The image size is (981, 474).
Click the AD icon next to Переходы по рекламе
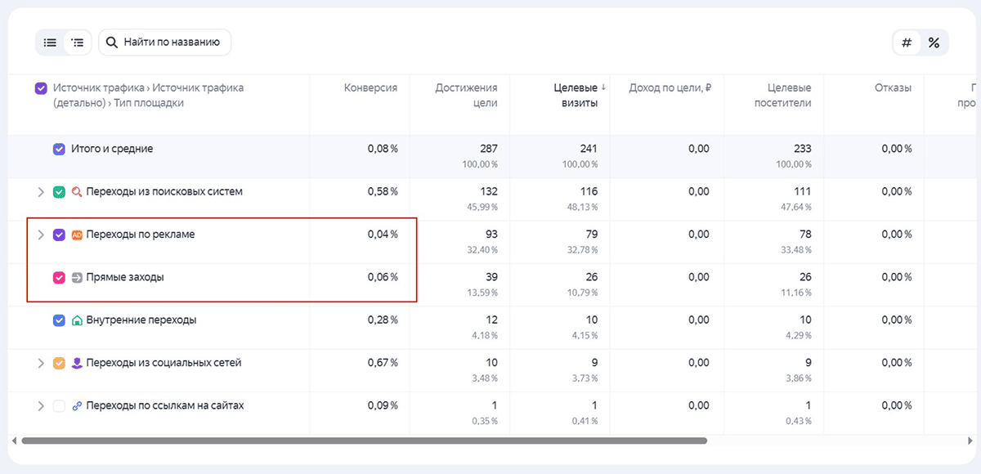(x=78, y=234)
